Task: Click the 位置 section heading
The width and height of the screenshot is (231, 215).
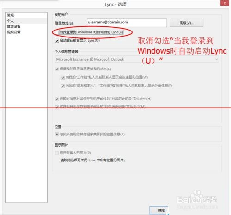Action: pyautogui.click(x=58, y=127)
